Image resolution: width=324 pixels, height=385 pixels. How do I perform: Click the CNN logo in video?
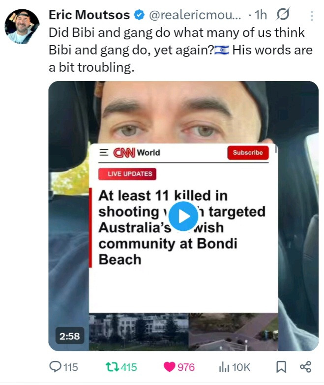click(x=124, y=152)
